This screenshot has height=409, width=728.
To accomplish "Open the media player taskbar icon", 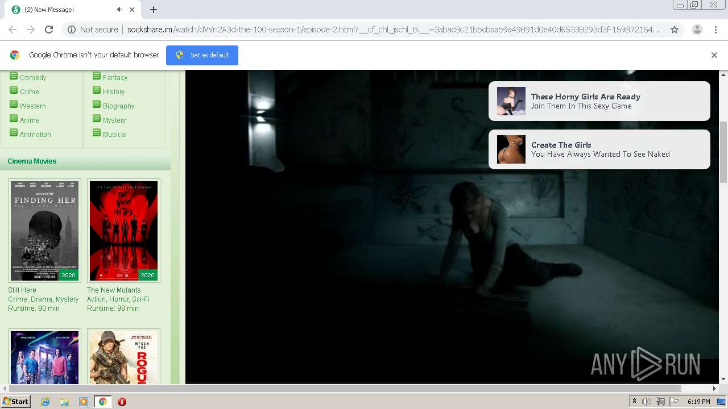I will pos(84,402).
